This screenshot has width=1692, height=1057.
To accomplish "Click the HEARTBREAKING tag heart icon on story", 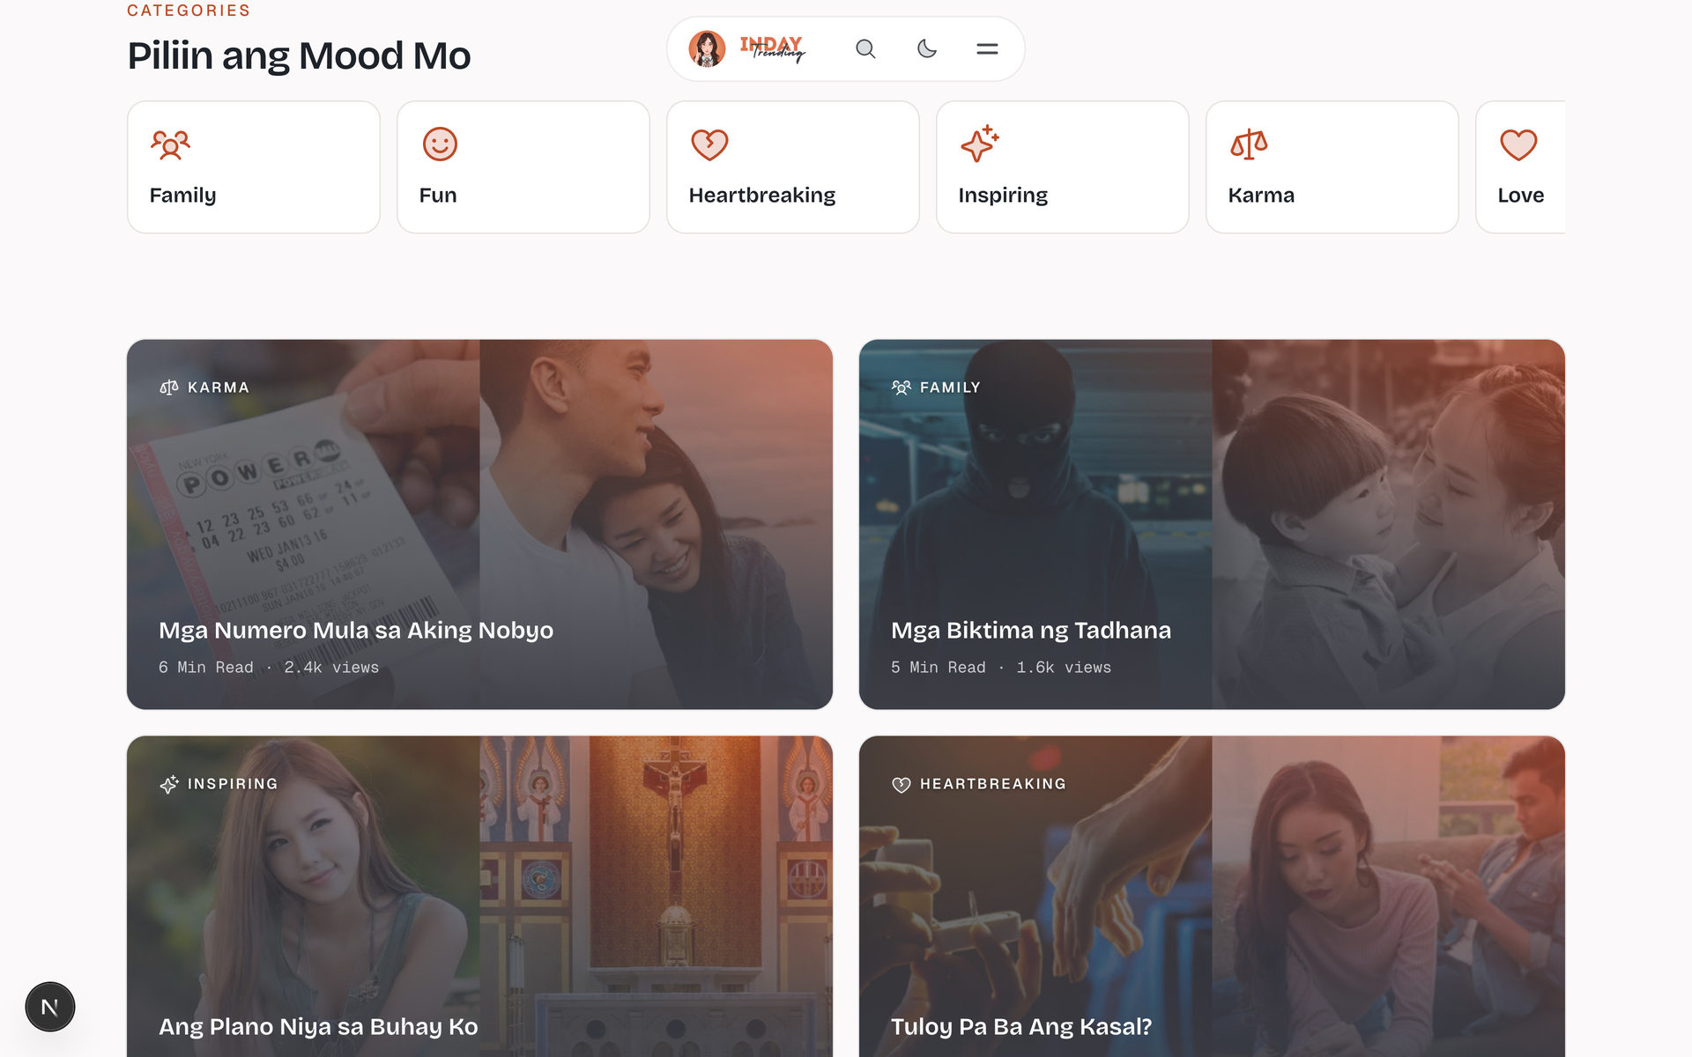I will point(901,784).
